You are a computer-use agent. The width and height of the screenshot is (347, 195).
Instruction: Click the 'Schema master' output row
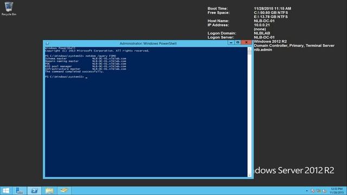coord(86,58)
